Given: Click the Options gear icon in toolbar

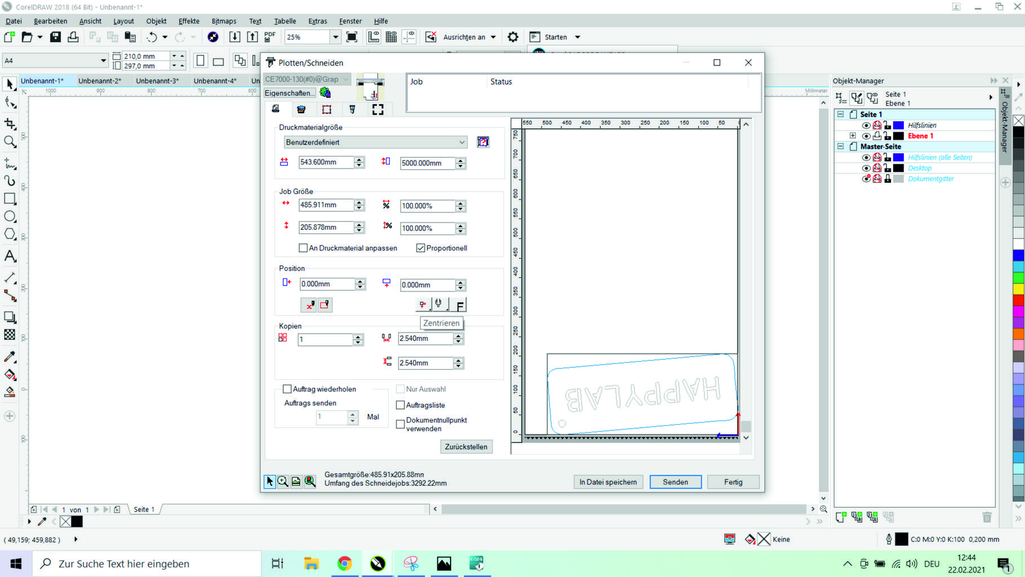Looking at the screenshot, I should point(512,37).
